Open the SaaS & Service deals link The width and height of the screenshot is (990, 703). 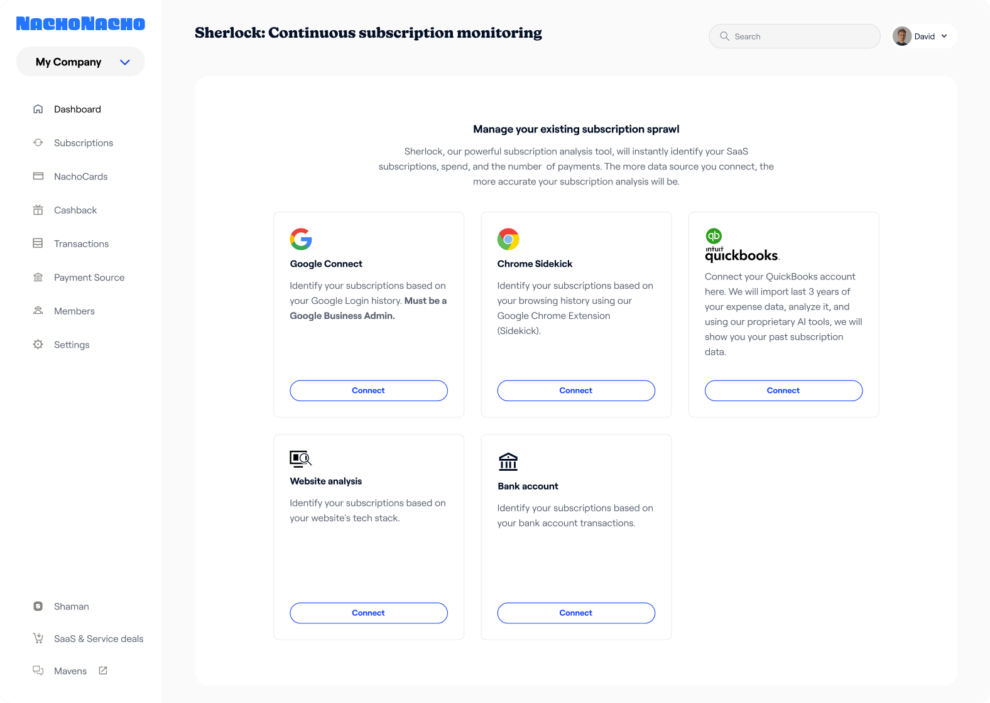click(x=99, y=638)
